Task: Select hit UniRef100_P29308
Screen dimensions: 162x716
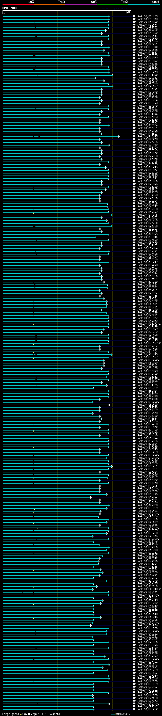Action: (145, 271)
